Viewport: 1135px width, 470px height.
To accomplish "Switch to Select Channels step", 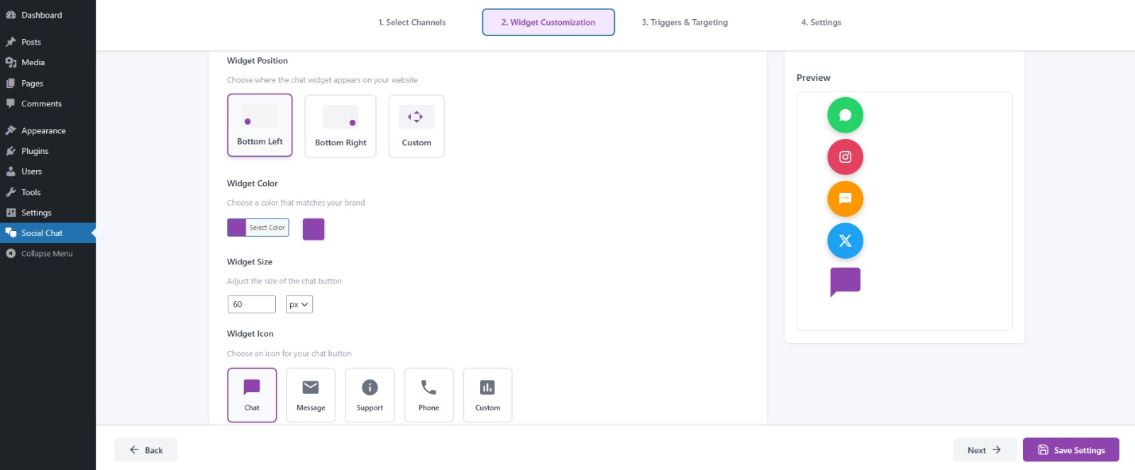I will point(412,23).
